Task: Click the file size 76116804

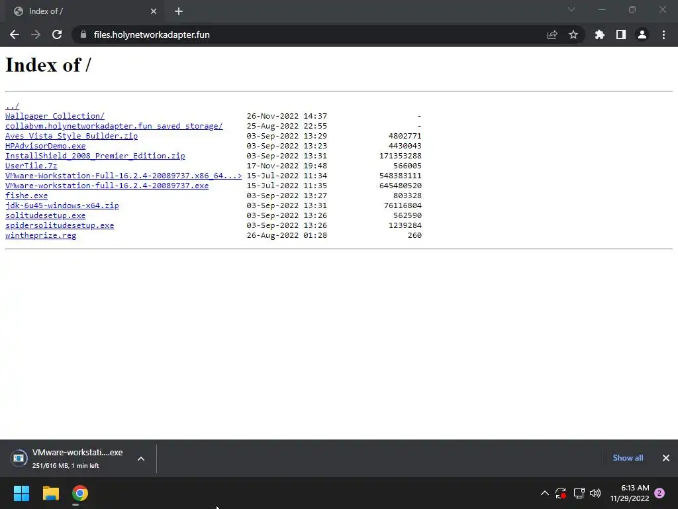Action: (x=403, y=205)
